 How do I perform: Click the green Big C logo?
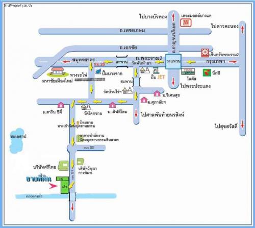click(207, 72)
